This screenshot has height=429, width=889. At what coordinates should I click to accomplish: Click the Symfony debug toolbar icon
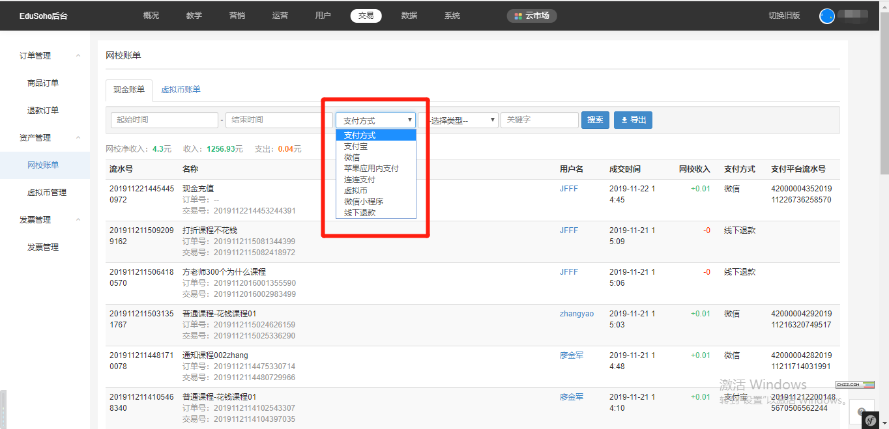[x=870, y=421]
